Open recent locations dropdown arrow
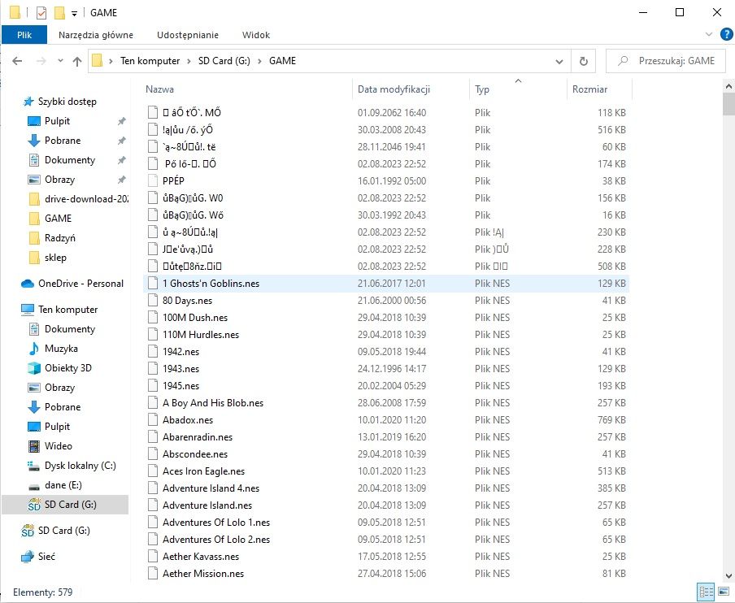This screenshot has height=603, width=735. (x=60, y=61)
